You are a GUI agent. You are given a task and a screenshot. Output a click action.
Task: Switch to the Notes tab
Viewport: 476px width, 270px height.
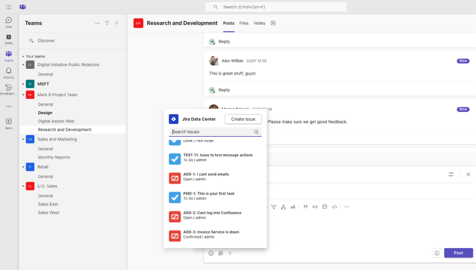pyautogui.click(x=259, y=23)
